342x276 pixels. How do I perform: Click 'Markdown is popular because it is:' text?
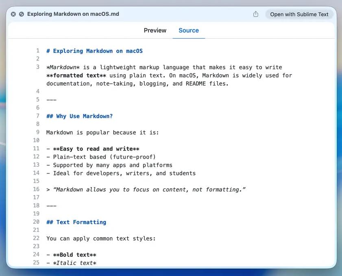pyautogui.click(x=102, y=132)
